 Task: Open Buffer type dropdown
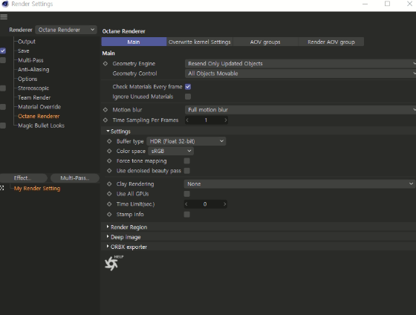[x=186, y=141]
